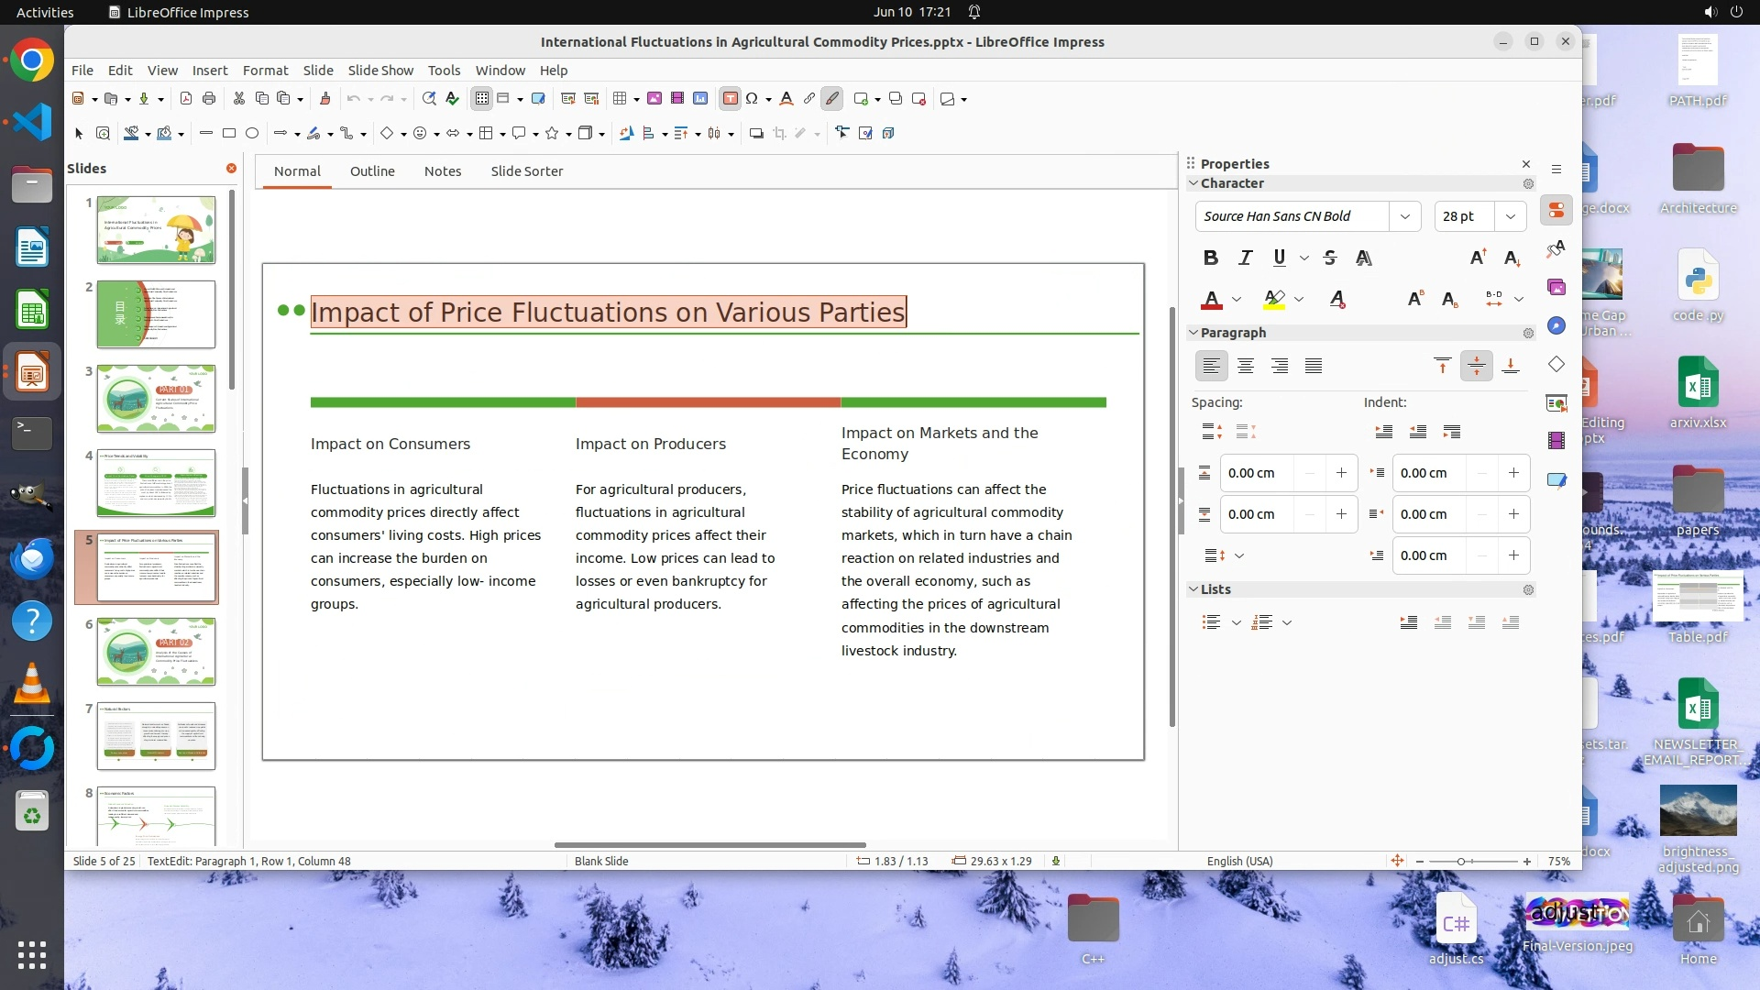Open font name dropdown list
The width and height of the screenshot is (1760, 990).
tap(1404, 216)
